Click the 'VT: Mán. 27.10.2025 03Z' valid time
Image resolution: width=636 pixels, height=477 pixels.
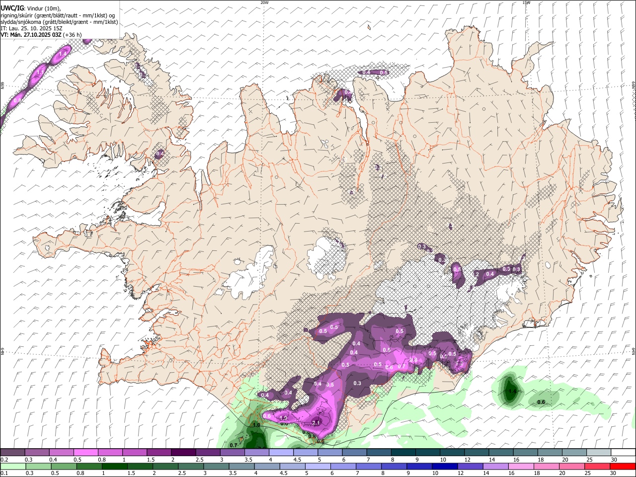[31, 35]
